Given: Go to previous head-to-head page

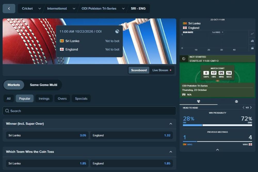Looking at the screenshot, I should 243,108.
